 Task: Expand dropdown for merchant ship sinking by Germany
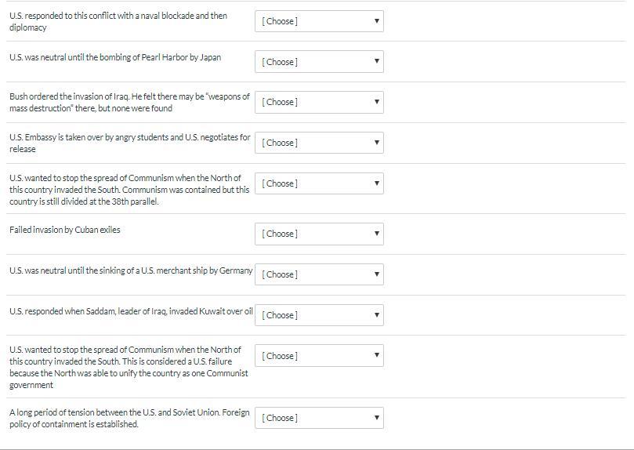coord(319,274)
